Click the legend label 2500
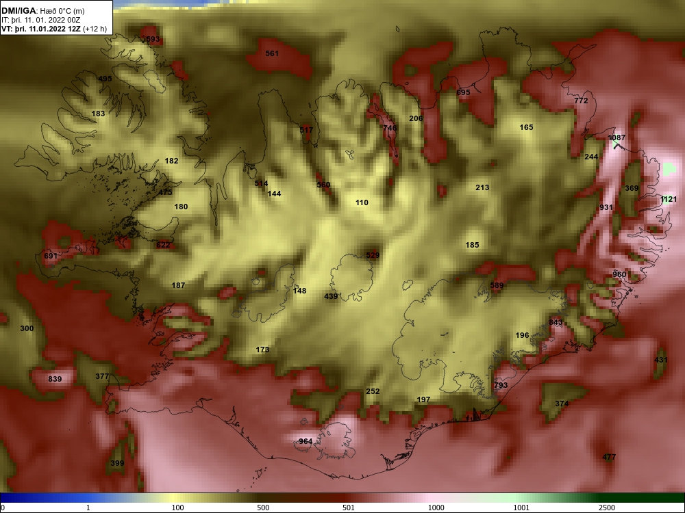 pyautogui.click(x=607, y=508)
